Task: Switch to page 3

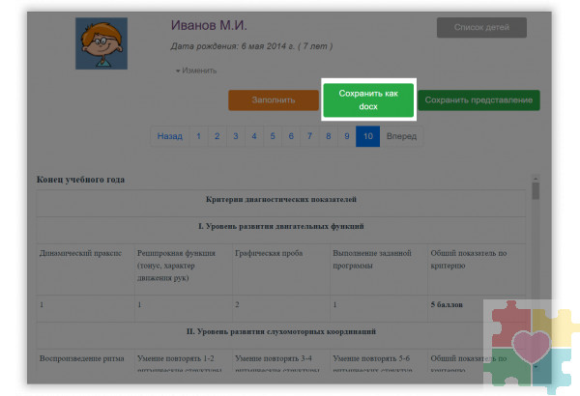Action: click(235, 137)
